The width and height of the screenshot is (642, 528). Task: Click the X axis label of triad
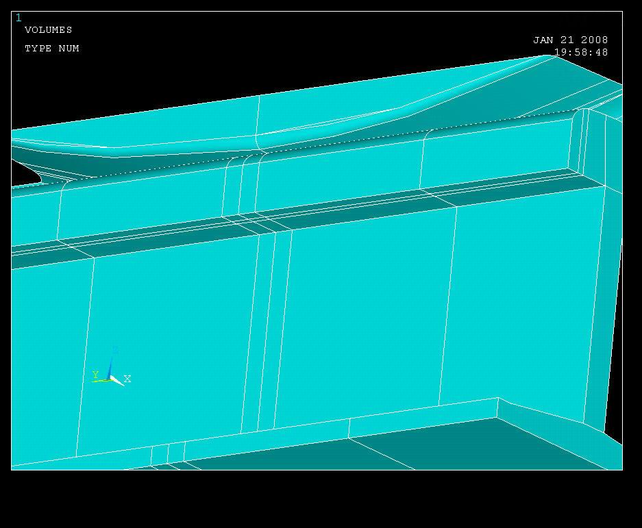click(127, 379)
